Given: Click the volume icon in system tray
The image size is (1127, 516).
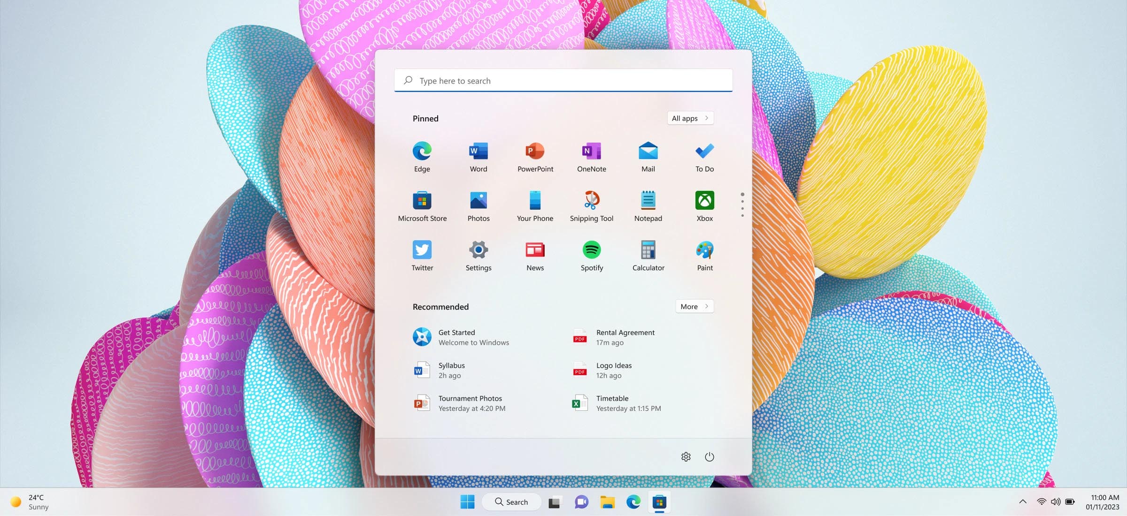Looking at the screenshot, I should [1055, 501].
